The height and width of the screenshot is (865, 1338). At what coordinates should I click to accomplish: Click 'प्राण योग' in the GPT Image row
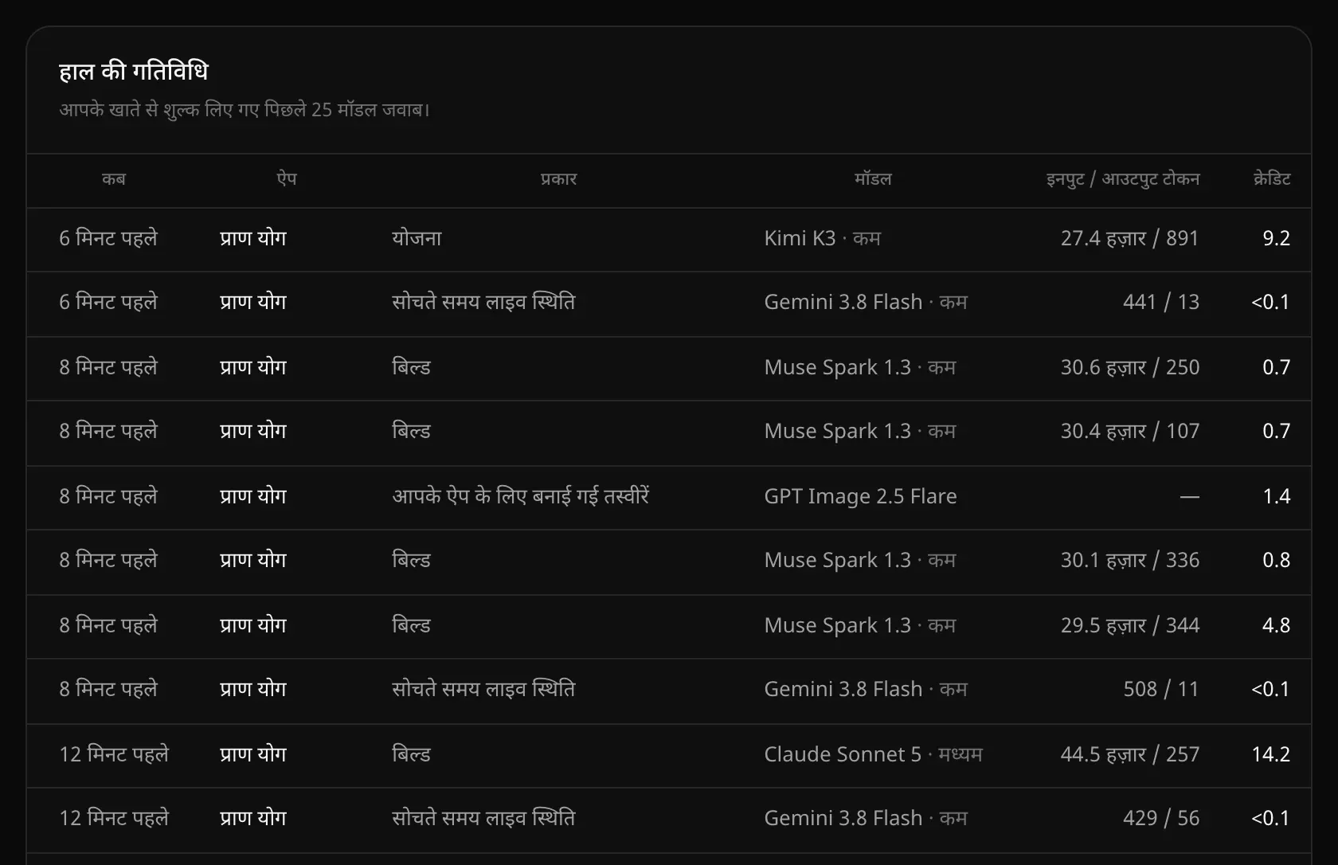tap(252, 496)
